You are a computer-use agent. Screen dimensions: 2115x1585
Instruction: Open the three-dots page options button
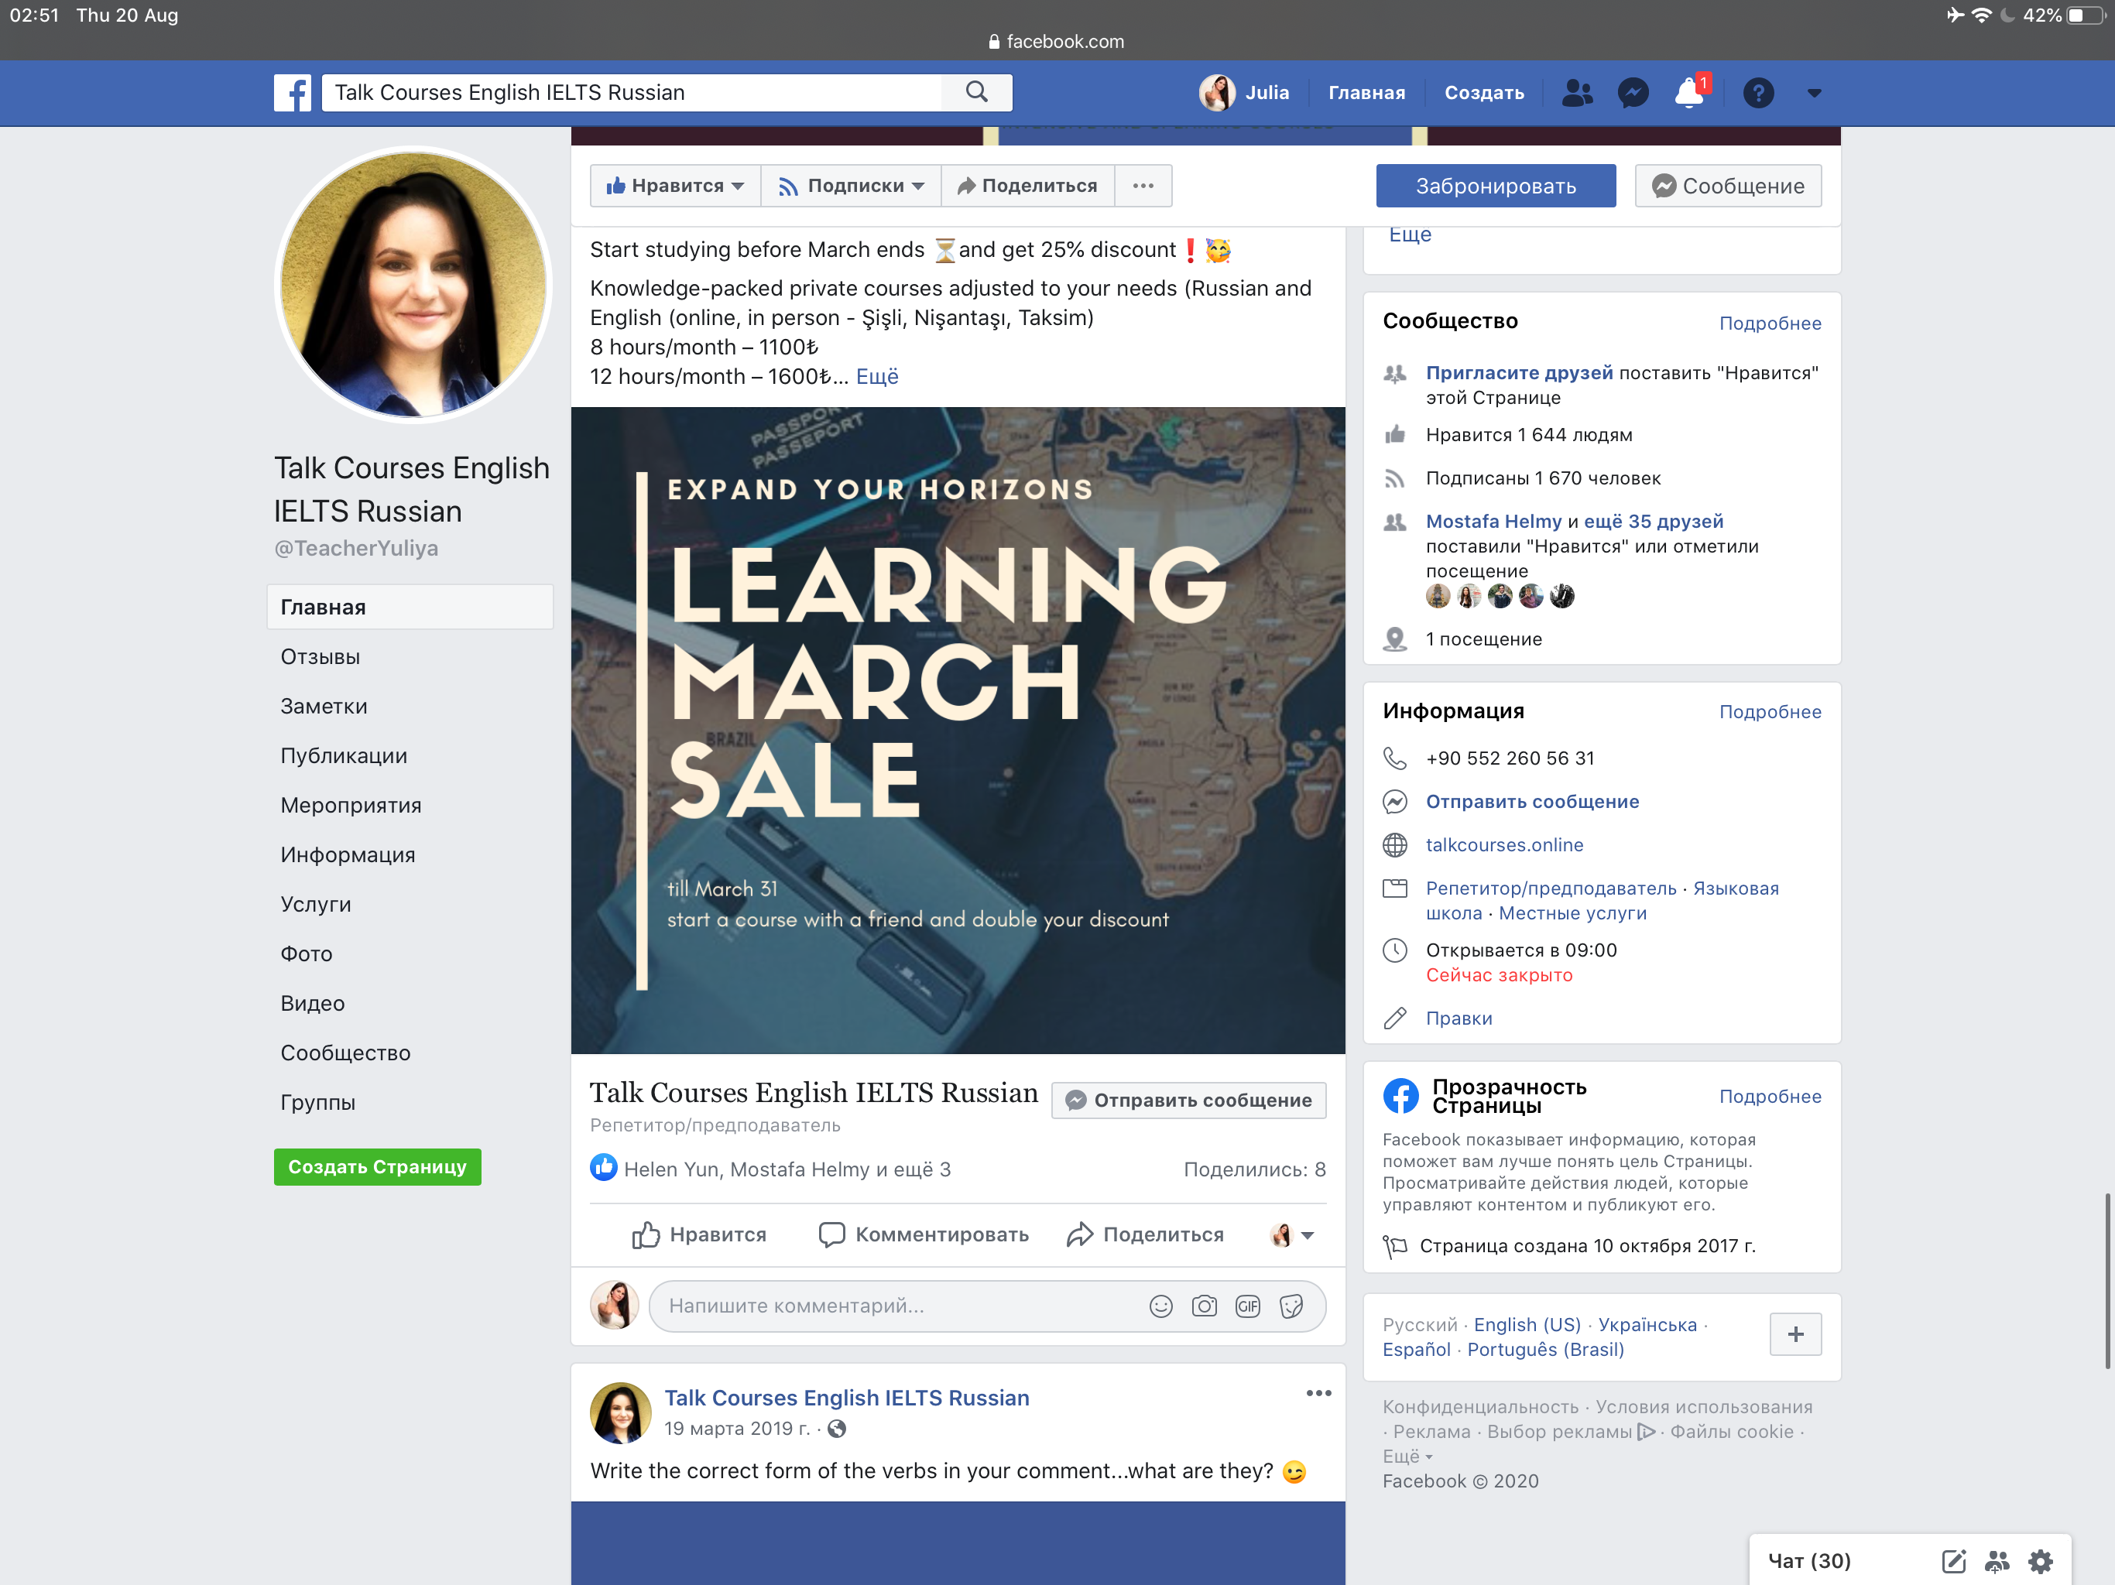(1143, 186)
